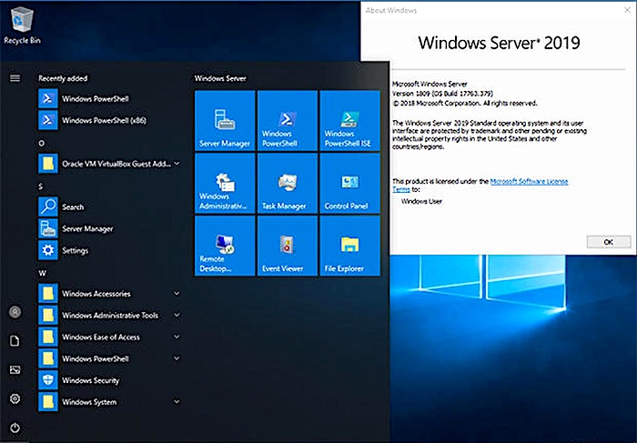
Task: Expand the Windows Accessories folder chevron
Action: coord(177,293)
